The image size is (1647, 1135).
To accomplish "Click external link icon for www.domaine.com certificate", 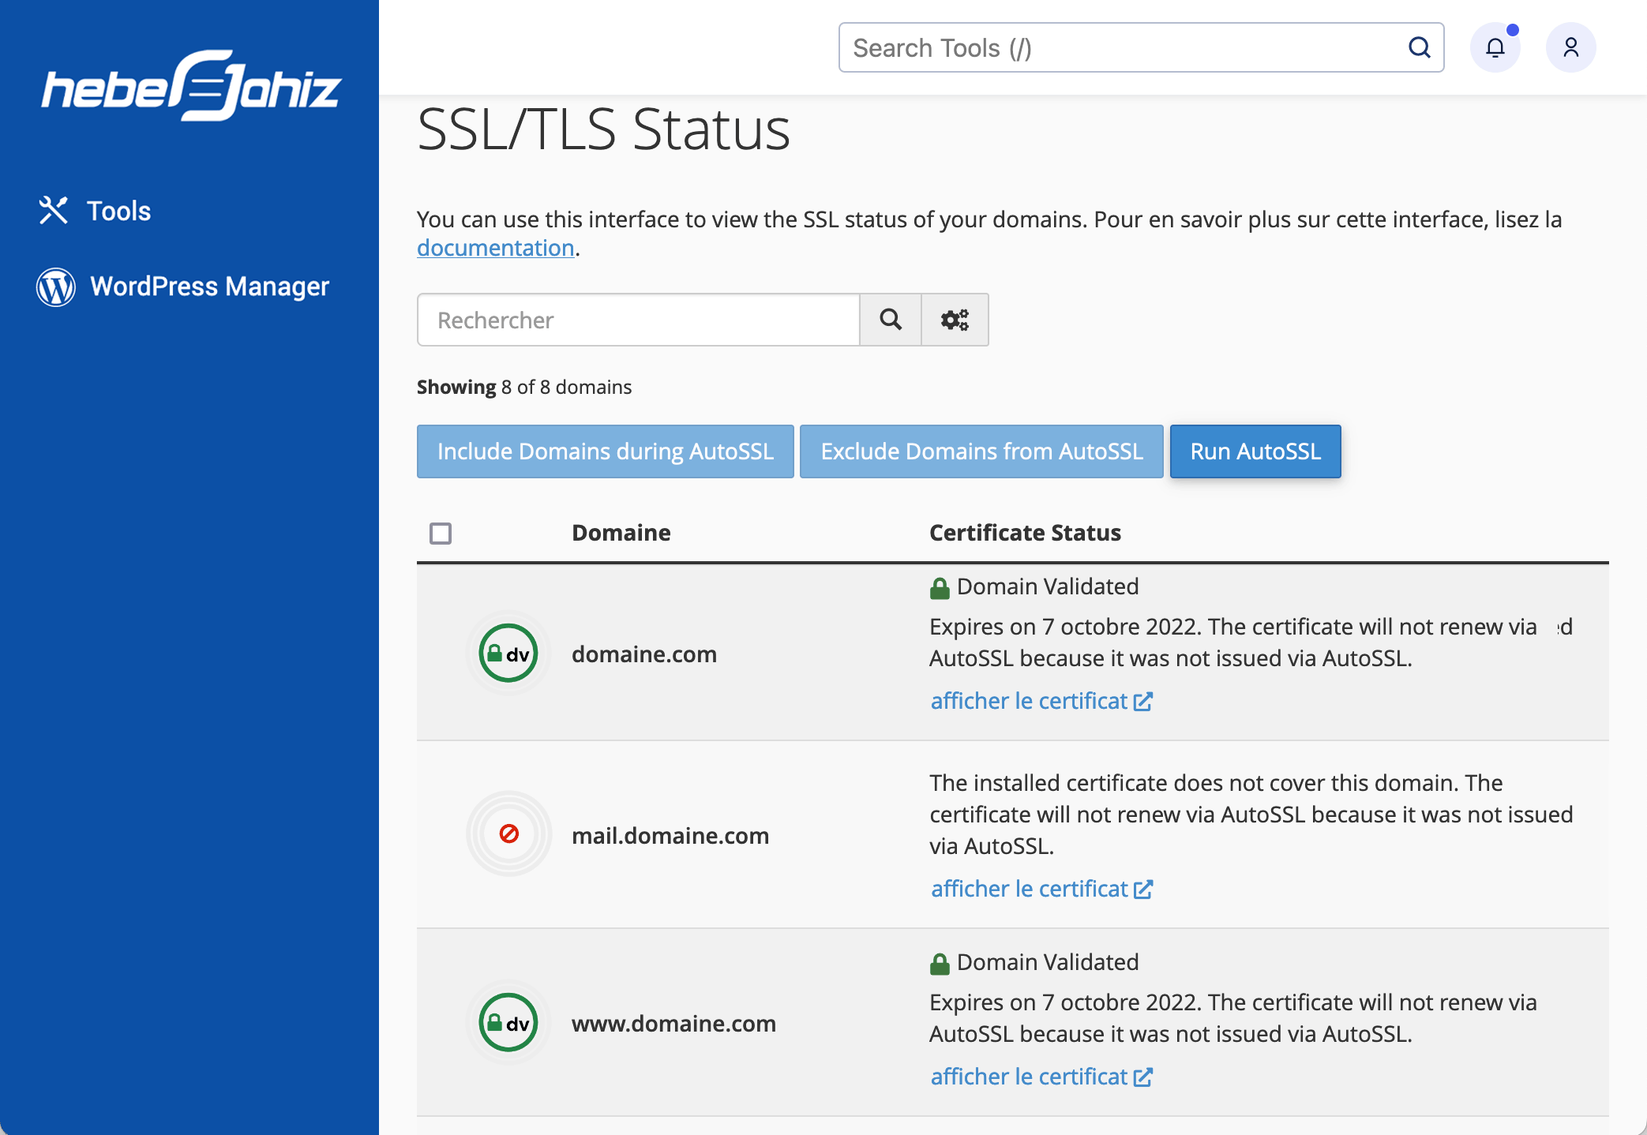I will [1143, 1076].
